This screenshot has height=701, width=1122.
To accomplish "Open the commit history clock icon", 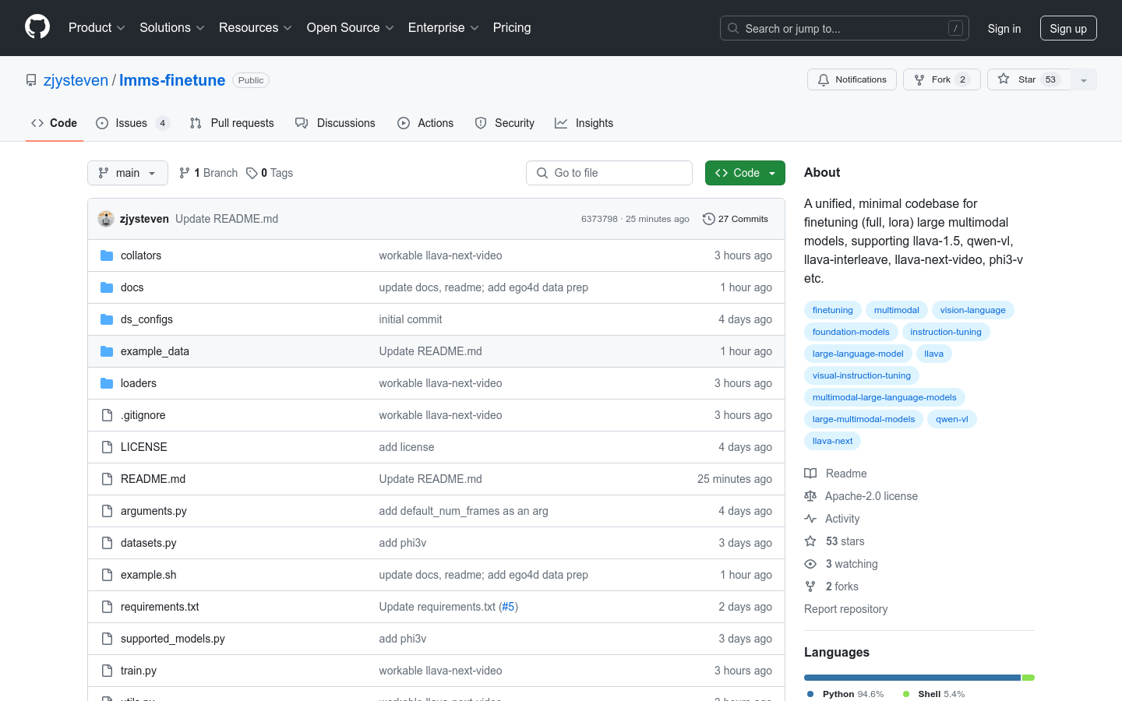I will 708,219.
